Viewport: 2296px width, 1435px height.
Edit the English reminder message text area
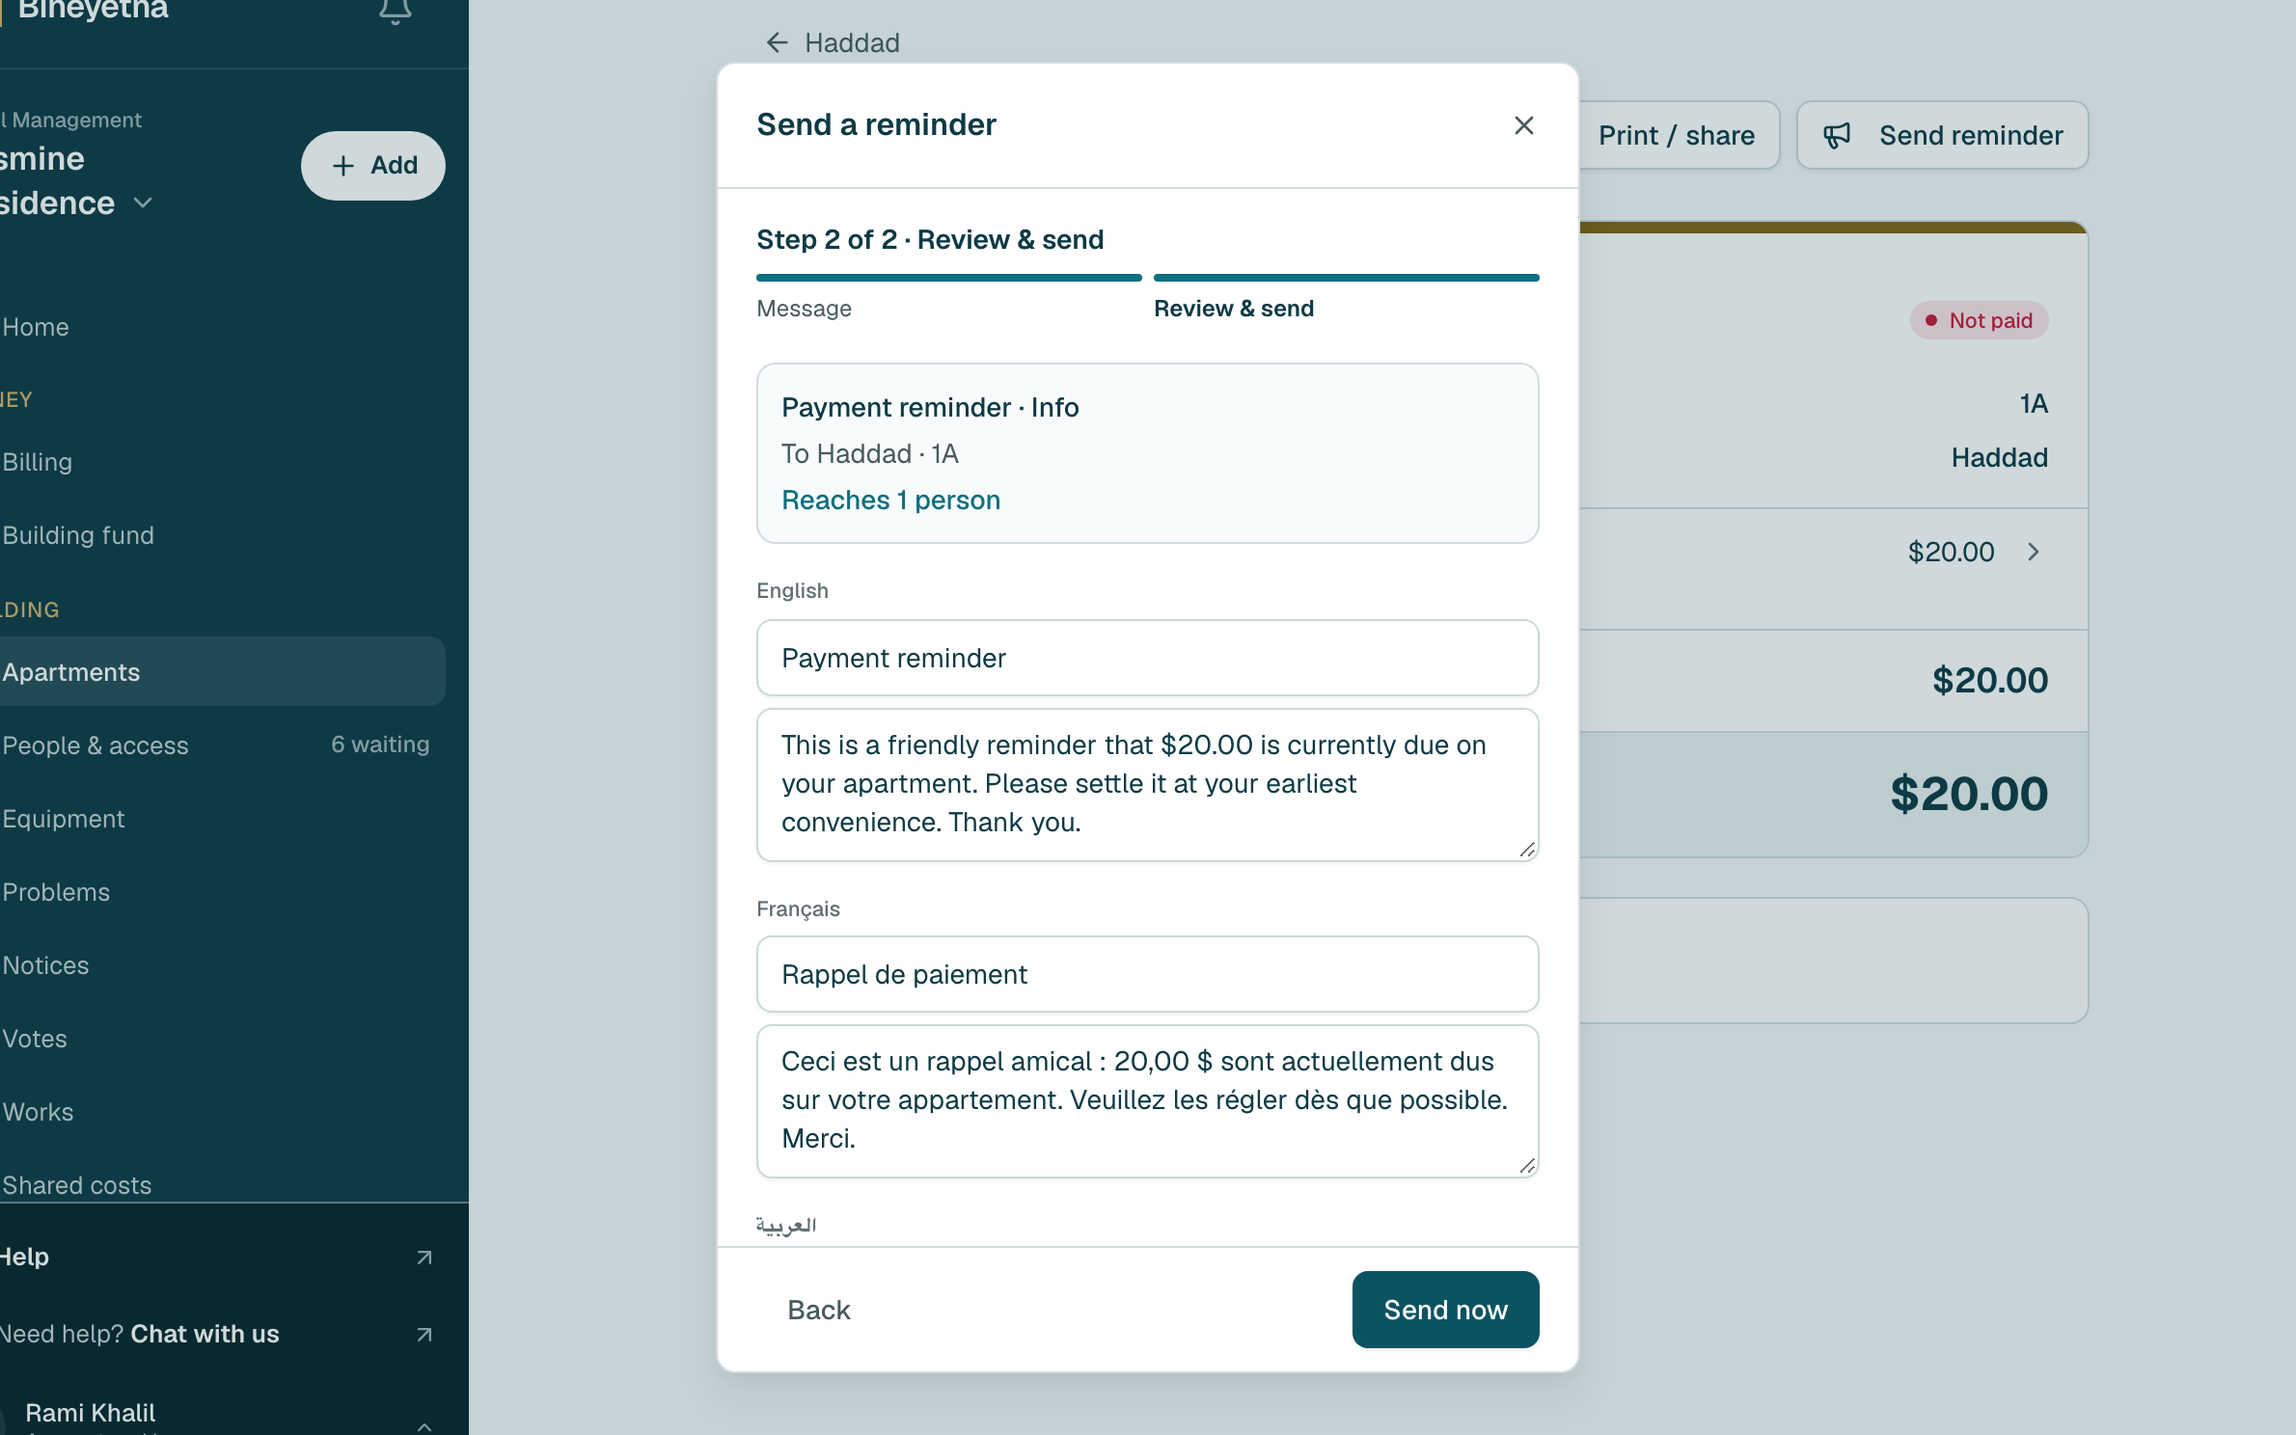coord(1147,785)
